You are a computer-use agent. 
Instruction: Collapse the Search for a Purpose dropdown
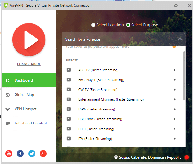pos(180,39)
